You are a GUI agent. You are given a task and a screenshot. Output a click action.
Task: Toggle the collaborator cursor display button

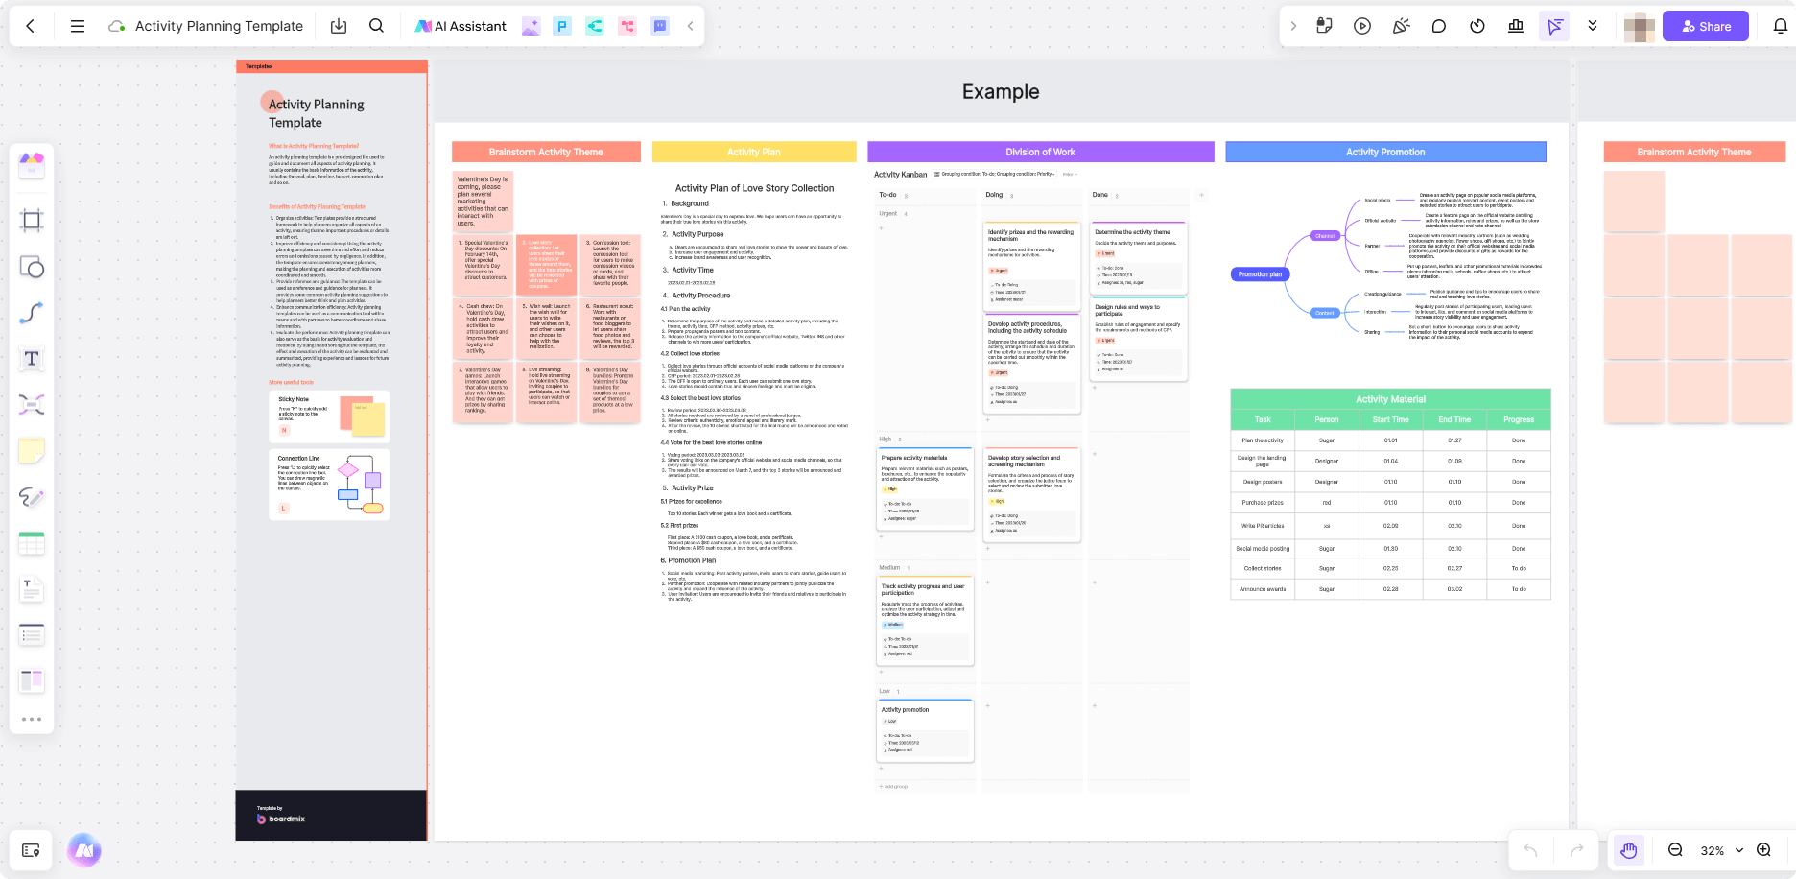(1554, 26)
